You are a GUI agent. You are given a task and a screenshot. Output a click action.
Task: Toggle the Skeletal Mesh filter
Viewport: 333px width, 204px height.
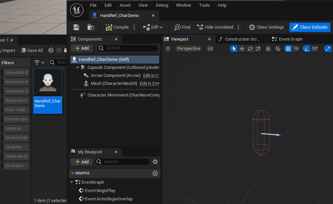click(x=16, y=138)
